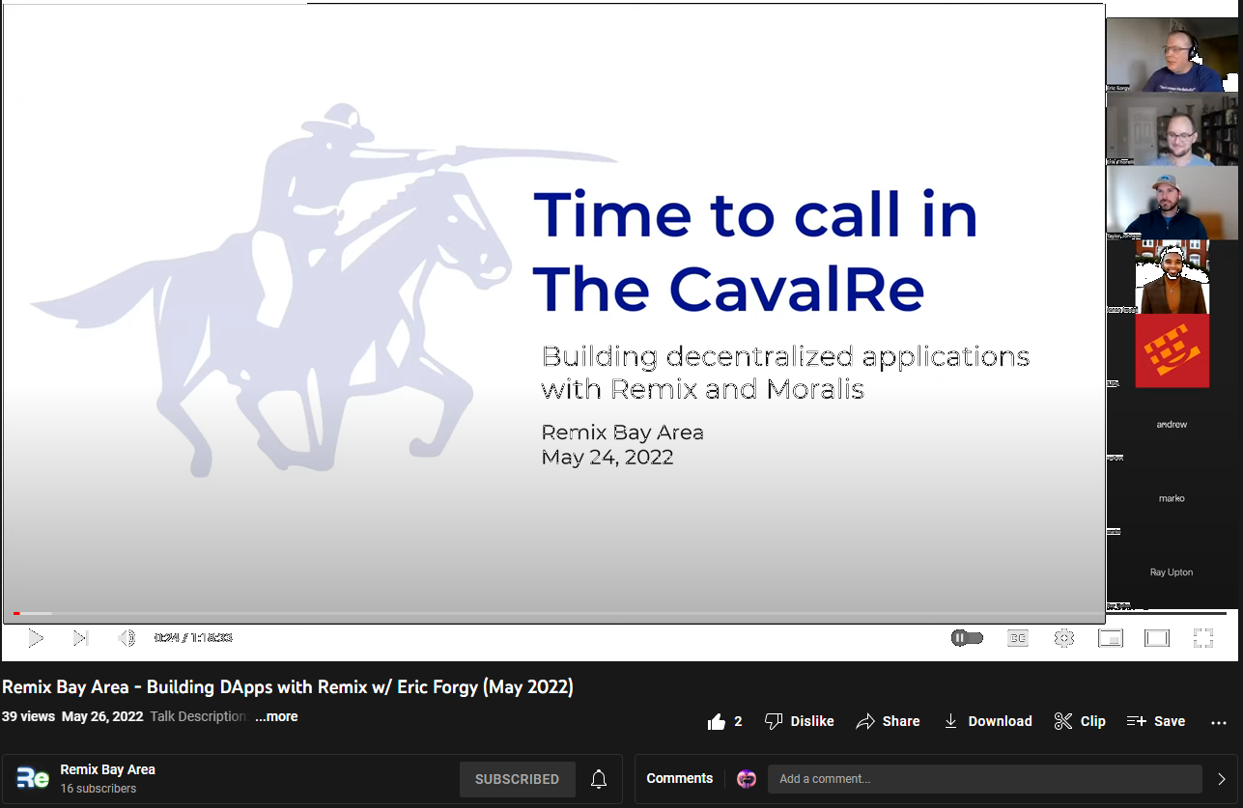
Task: Enable theater mode
Action: click(1156, 638)
